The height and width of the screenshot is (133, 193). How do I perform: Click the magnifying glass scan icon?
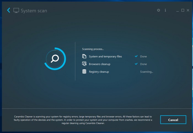[55, 58]
